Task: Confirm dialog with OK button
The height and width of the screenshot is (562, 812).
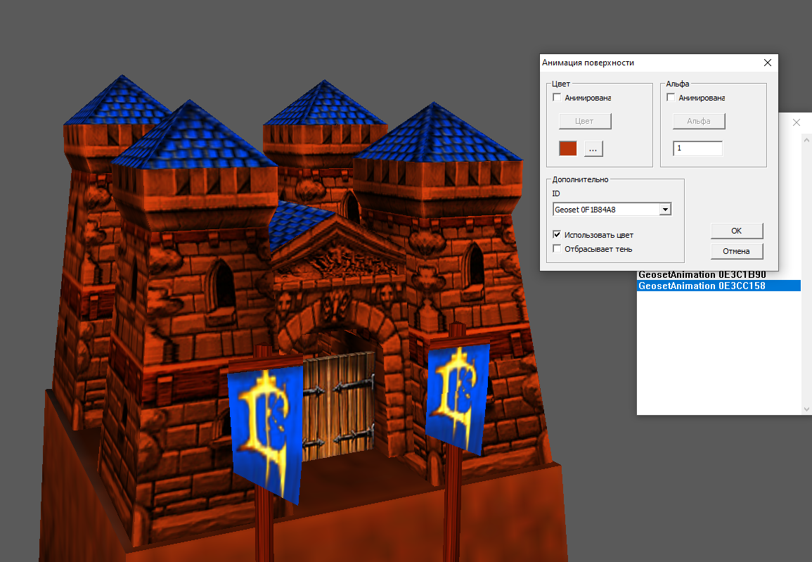Action: (x=736, y=231)
